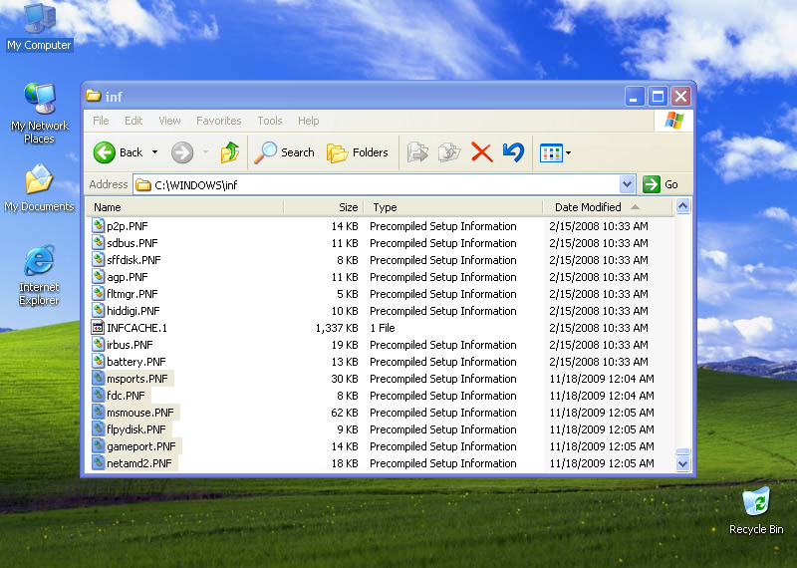Viewport: 797px width, 568px height.
Task: Click the '1 File' type entry
Action: click(383, 328)
